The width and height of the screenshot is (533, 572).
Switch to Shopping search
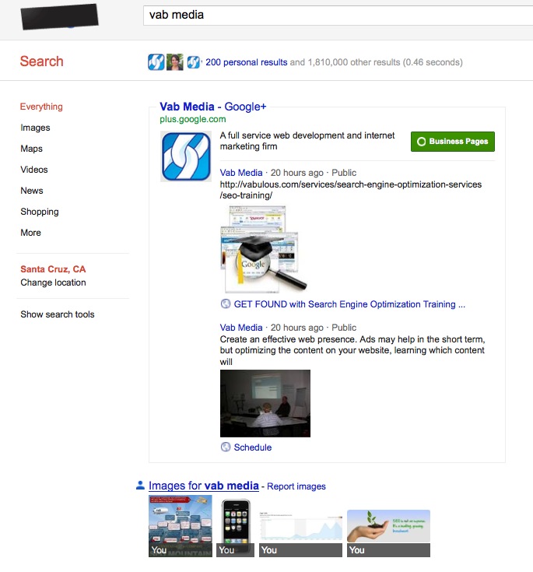(40, 212)
